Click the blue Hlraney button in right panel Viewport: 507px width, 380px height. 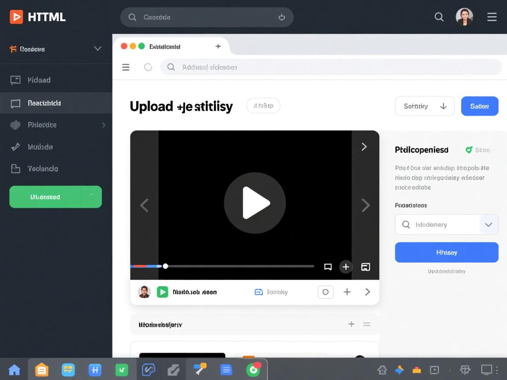pos(446,252)
